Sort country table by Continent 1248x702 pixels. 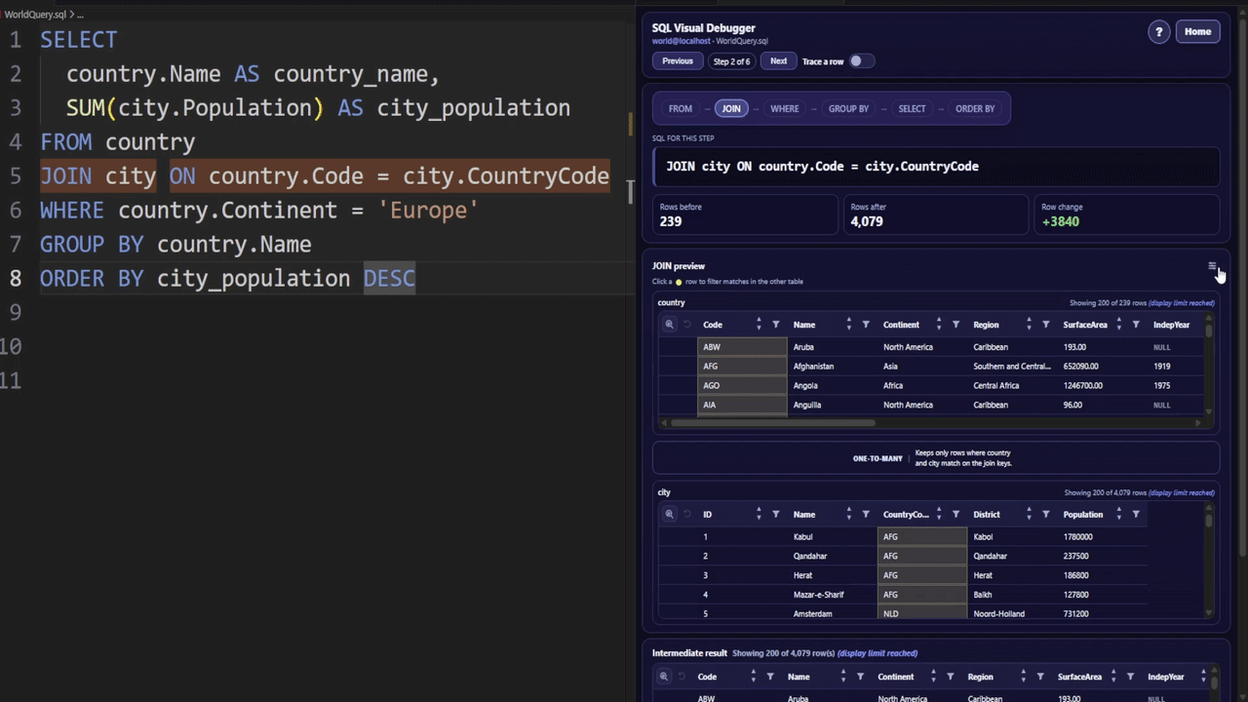pos(938,325)
